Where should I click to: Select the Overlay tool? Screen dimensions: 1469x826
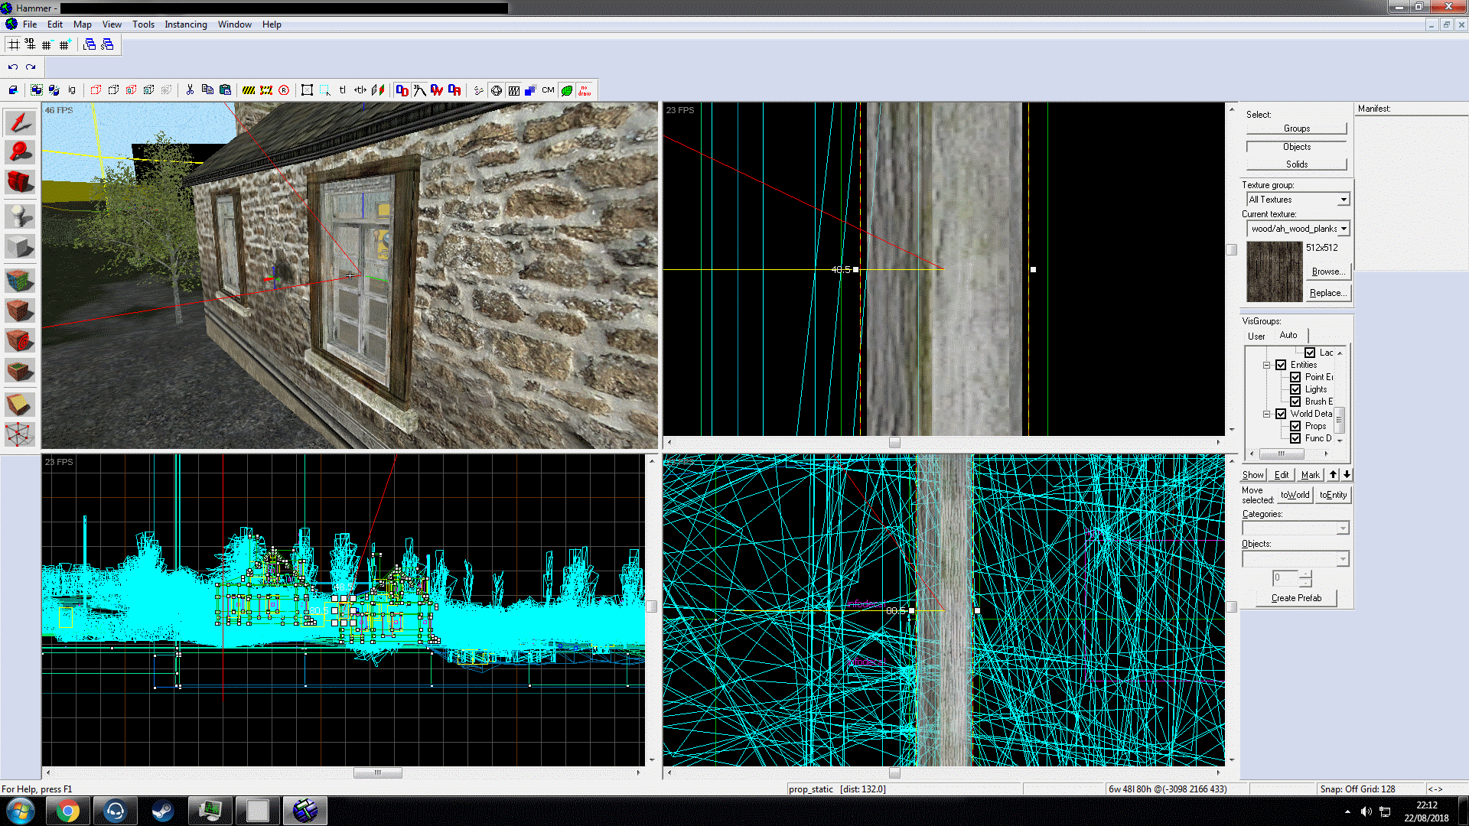(x=20, y=371)
